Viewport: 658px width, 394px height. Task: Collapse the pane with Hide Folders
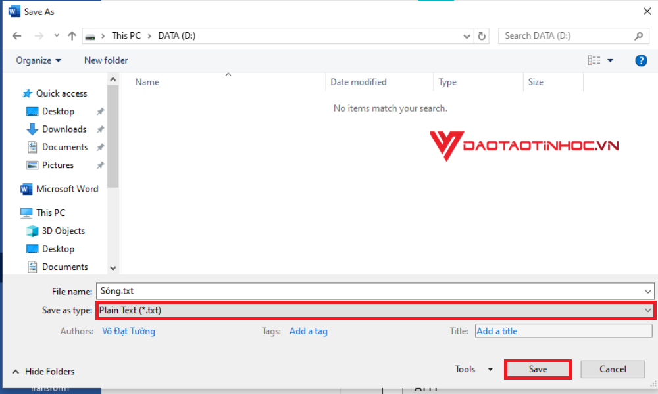pyautogui.click(x=43, y=372)
